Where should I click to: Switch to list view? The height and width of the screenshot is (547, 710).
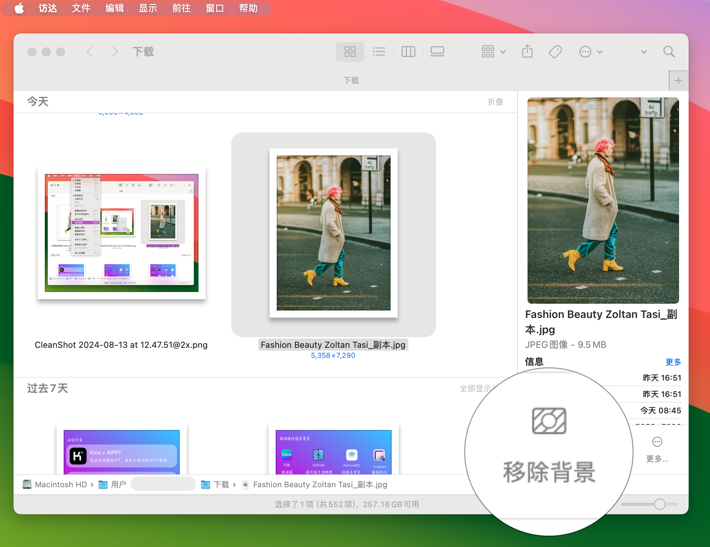(x=379, y=52)
